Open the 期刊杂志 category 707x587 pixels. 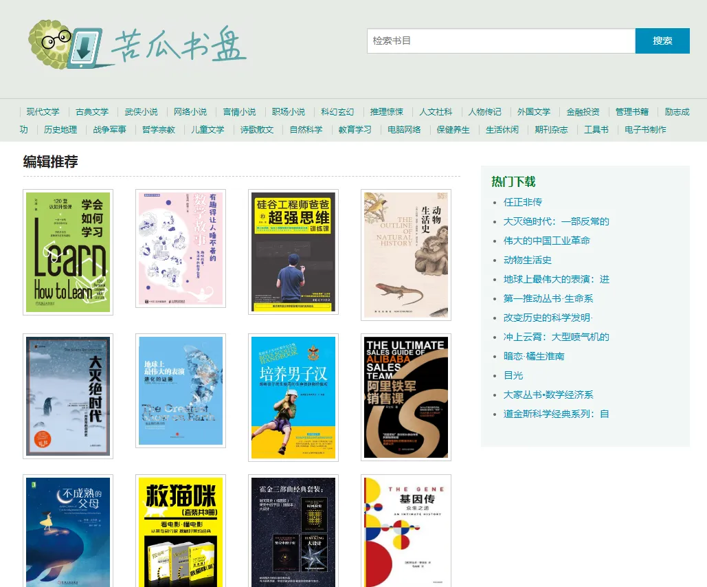click(x=552, y=129)
